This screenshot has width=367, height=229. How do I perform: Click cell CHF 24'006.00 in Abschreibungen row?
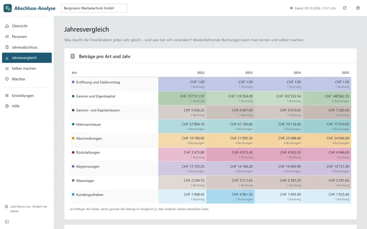[x=327, y=140]
